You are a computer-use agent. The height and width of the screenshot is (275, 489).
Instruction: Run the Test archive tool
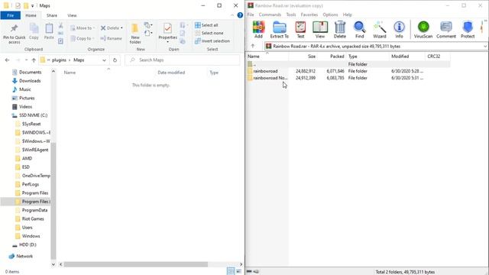click(x=300, y=30)
